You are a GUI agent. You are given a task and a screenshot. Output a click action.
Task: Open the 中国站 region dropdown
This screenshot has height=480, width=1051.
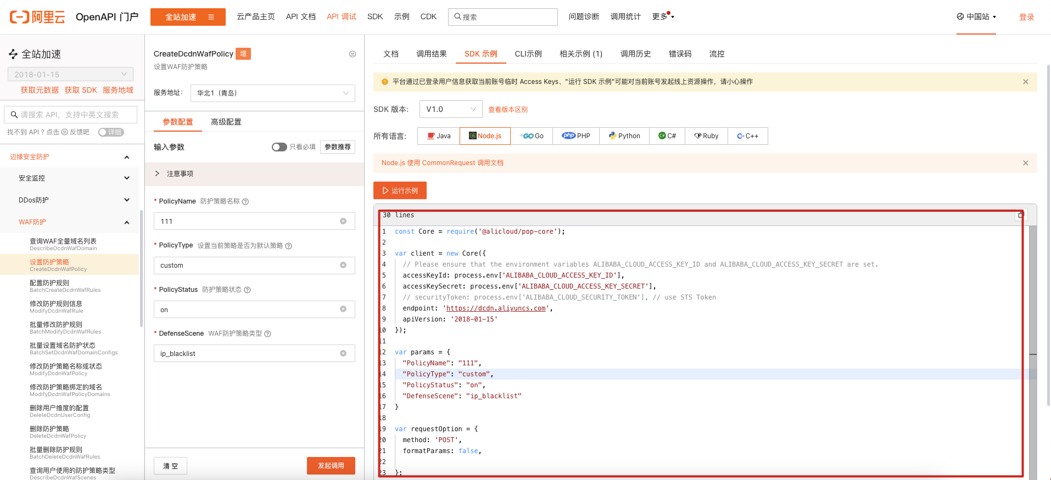976,16
